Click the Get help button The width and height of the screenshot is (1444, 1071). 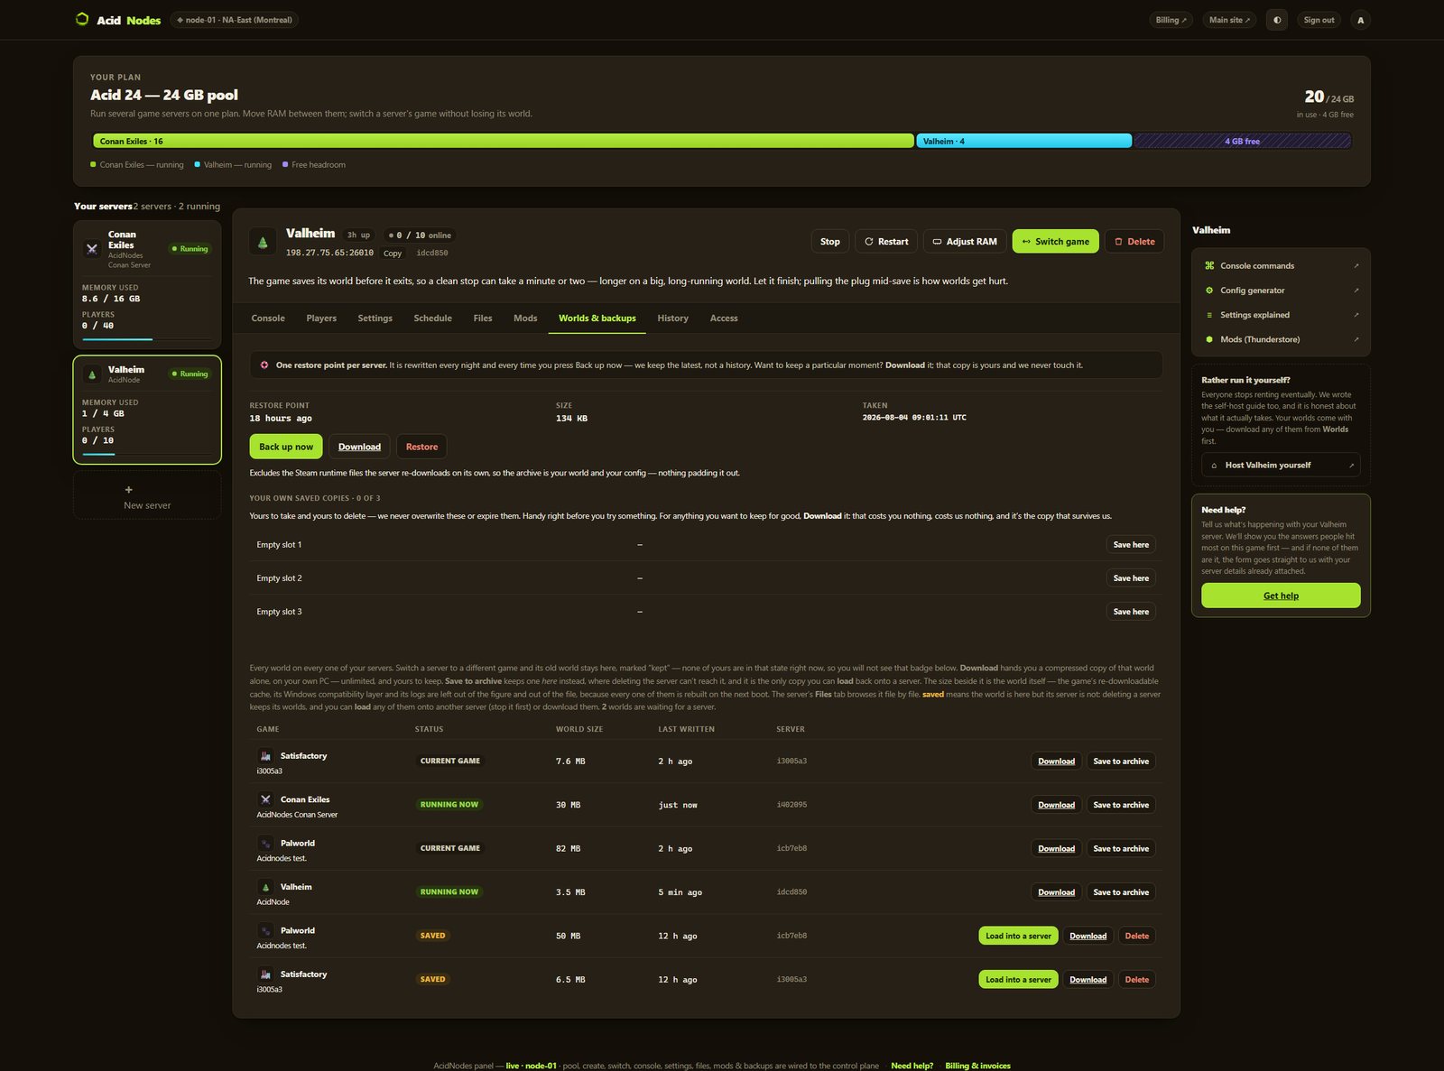point(1281,596)
